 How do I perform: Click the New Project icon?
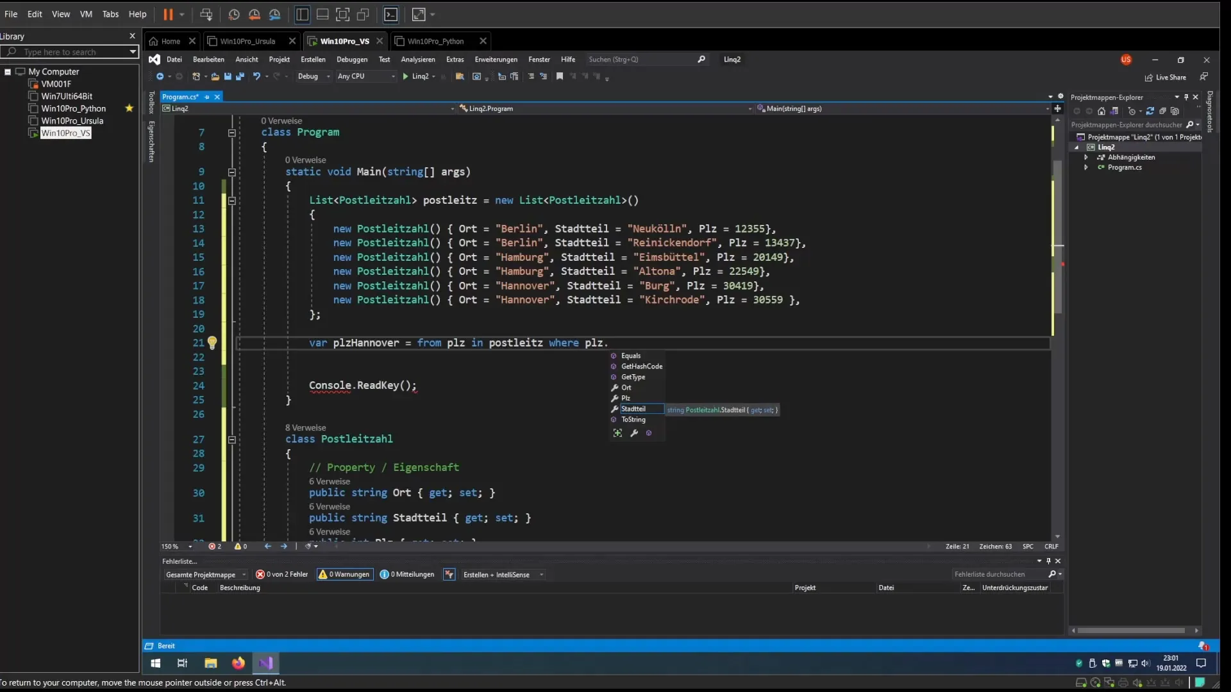(x=196, y=76)
